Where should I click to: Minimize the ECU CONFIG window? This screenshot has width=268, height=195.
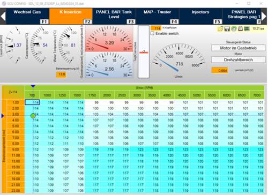(x=237, y=3)
